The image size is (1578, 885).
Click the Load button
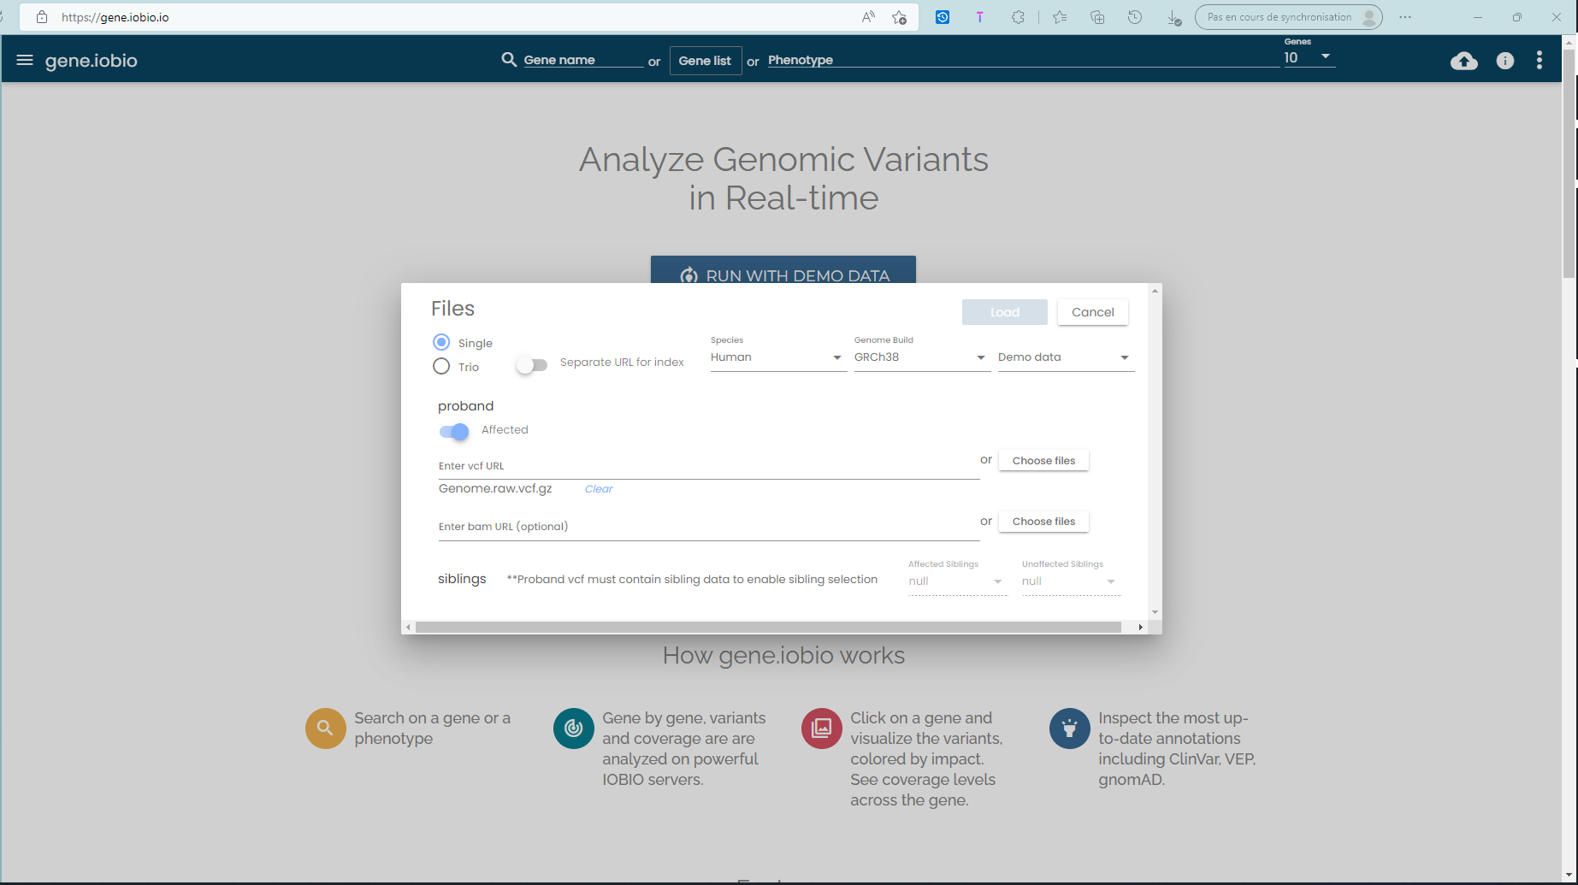pos(1004,311)
